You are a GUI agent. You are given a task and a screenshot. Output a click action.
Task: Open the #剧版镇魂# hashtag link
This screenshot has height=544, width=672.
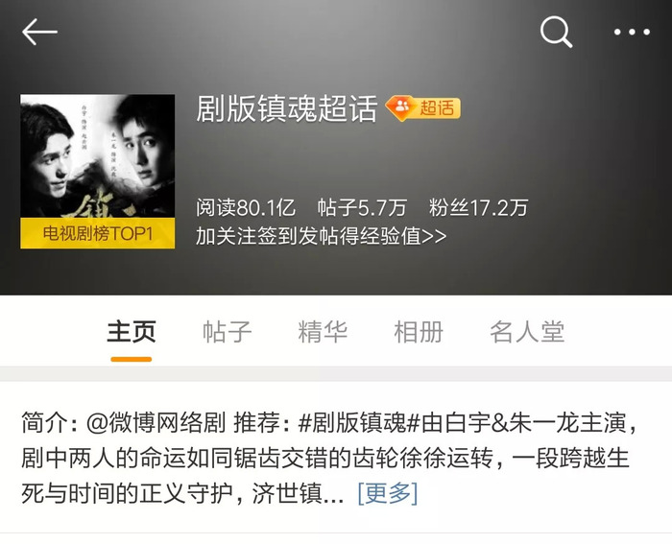click(359, 423)
